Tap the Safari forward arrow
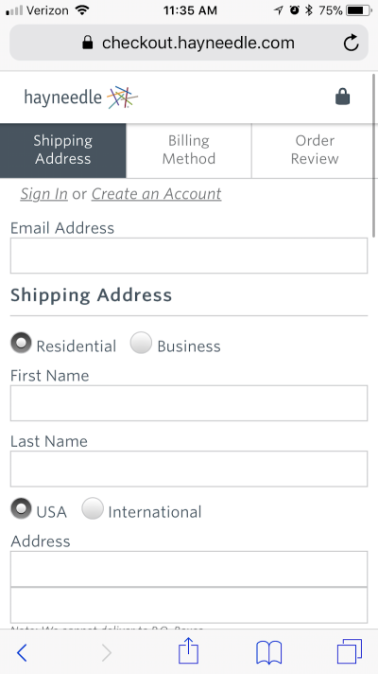 [107, 653]
